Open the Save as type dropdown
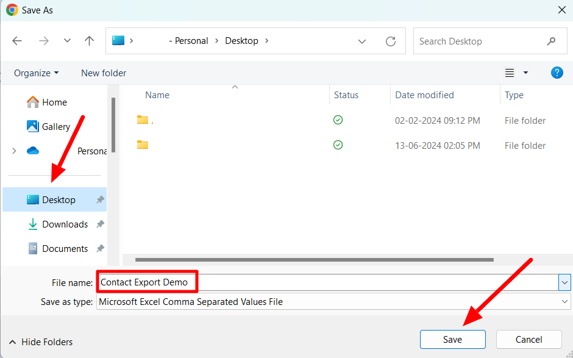 [x=564, y=302]
